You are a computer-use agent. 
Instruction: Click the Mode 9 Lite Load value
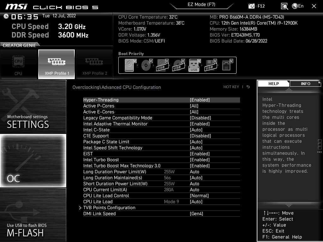(171, 201)
